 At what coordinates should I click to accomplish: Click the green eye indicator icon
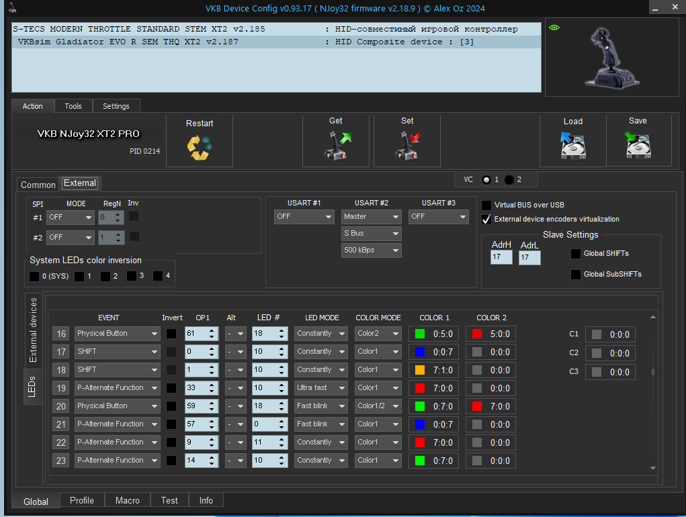click(554, 28)
